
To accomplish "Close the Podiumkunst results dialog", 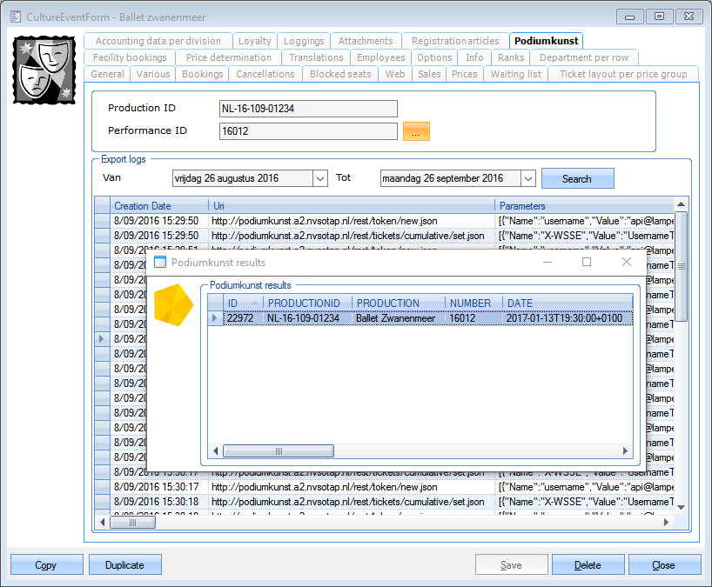I will [x=626, y=262].
